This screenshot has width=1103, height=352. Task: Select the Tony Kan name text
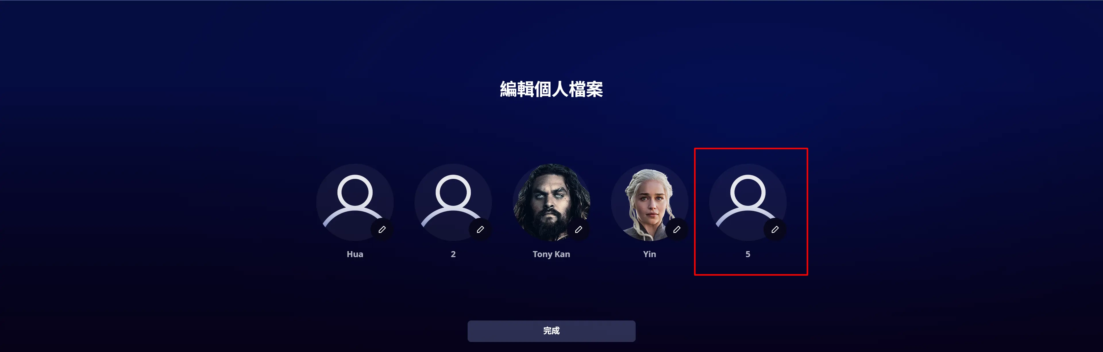coord(551,254)
